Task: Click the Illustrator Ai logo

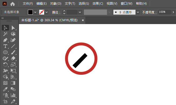Action: click(x=5, y=4)
